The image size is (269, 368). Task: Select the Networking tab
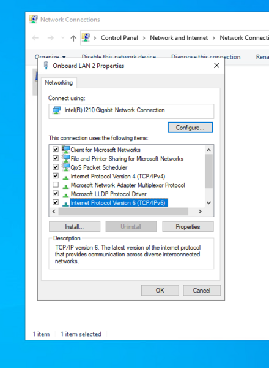tap(59, 83)
